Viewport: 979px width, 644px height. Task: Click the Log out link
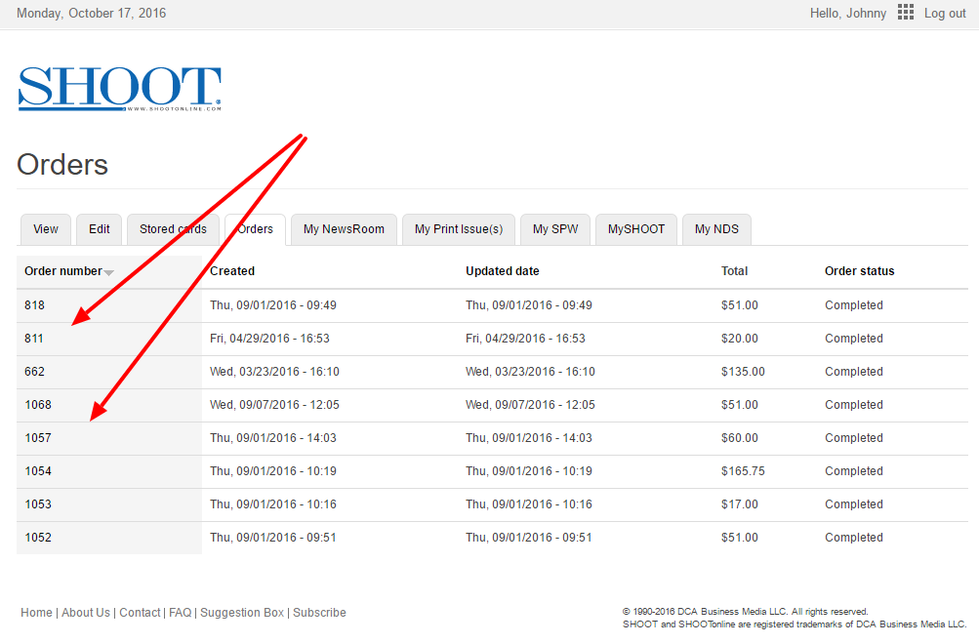(945, 13)
